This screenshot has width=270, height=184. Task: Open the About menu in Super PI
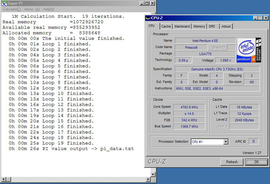[32, 9]
